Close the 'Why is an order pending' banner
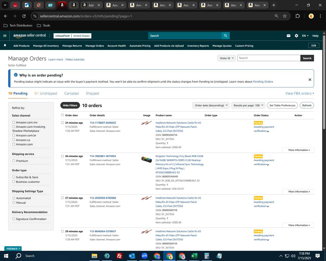Viewport: 326px width, 261px height. (x=310, y=80)
